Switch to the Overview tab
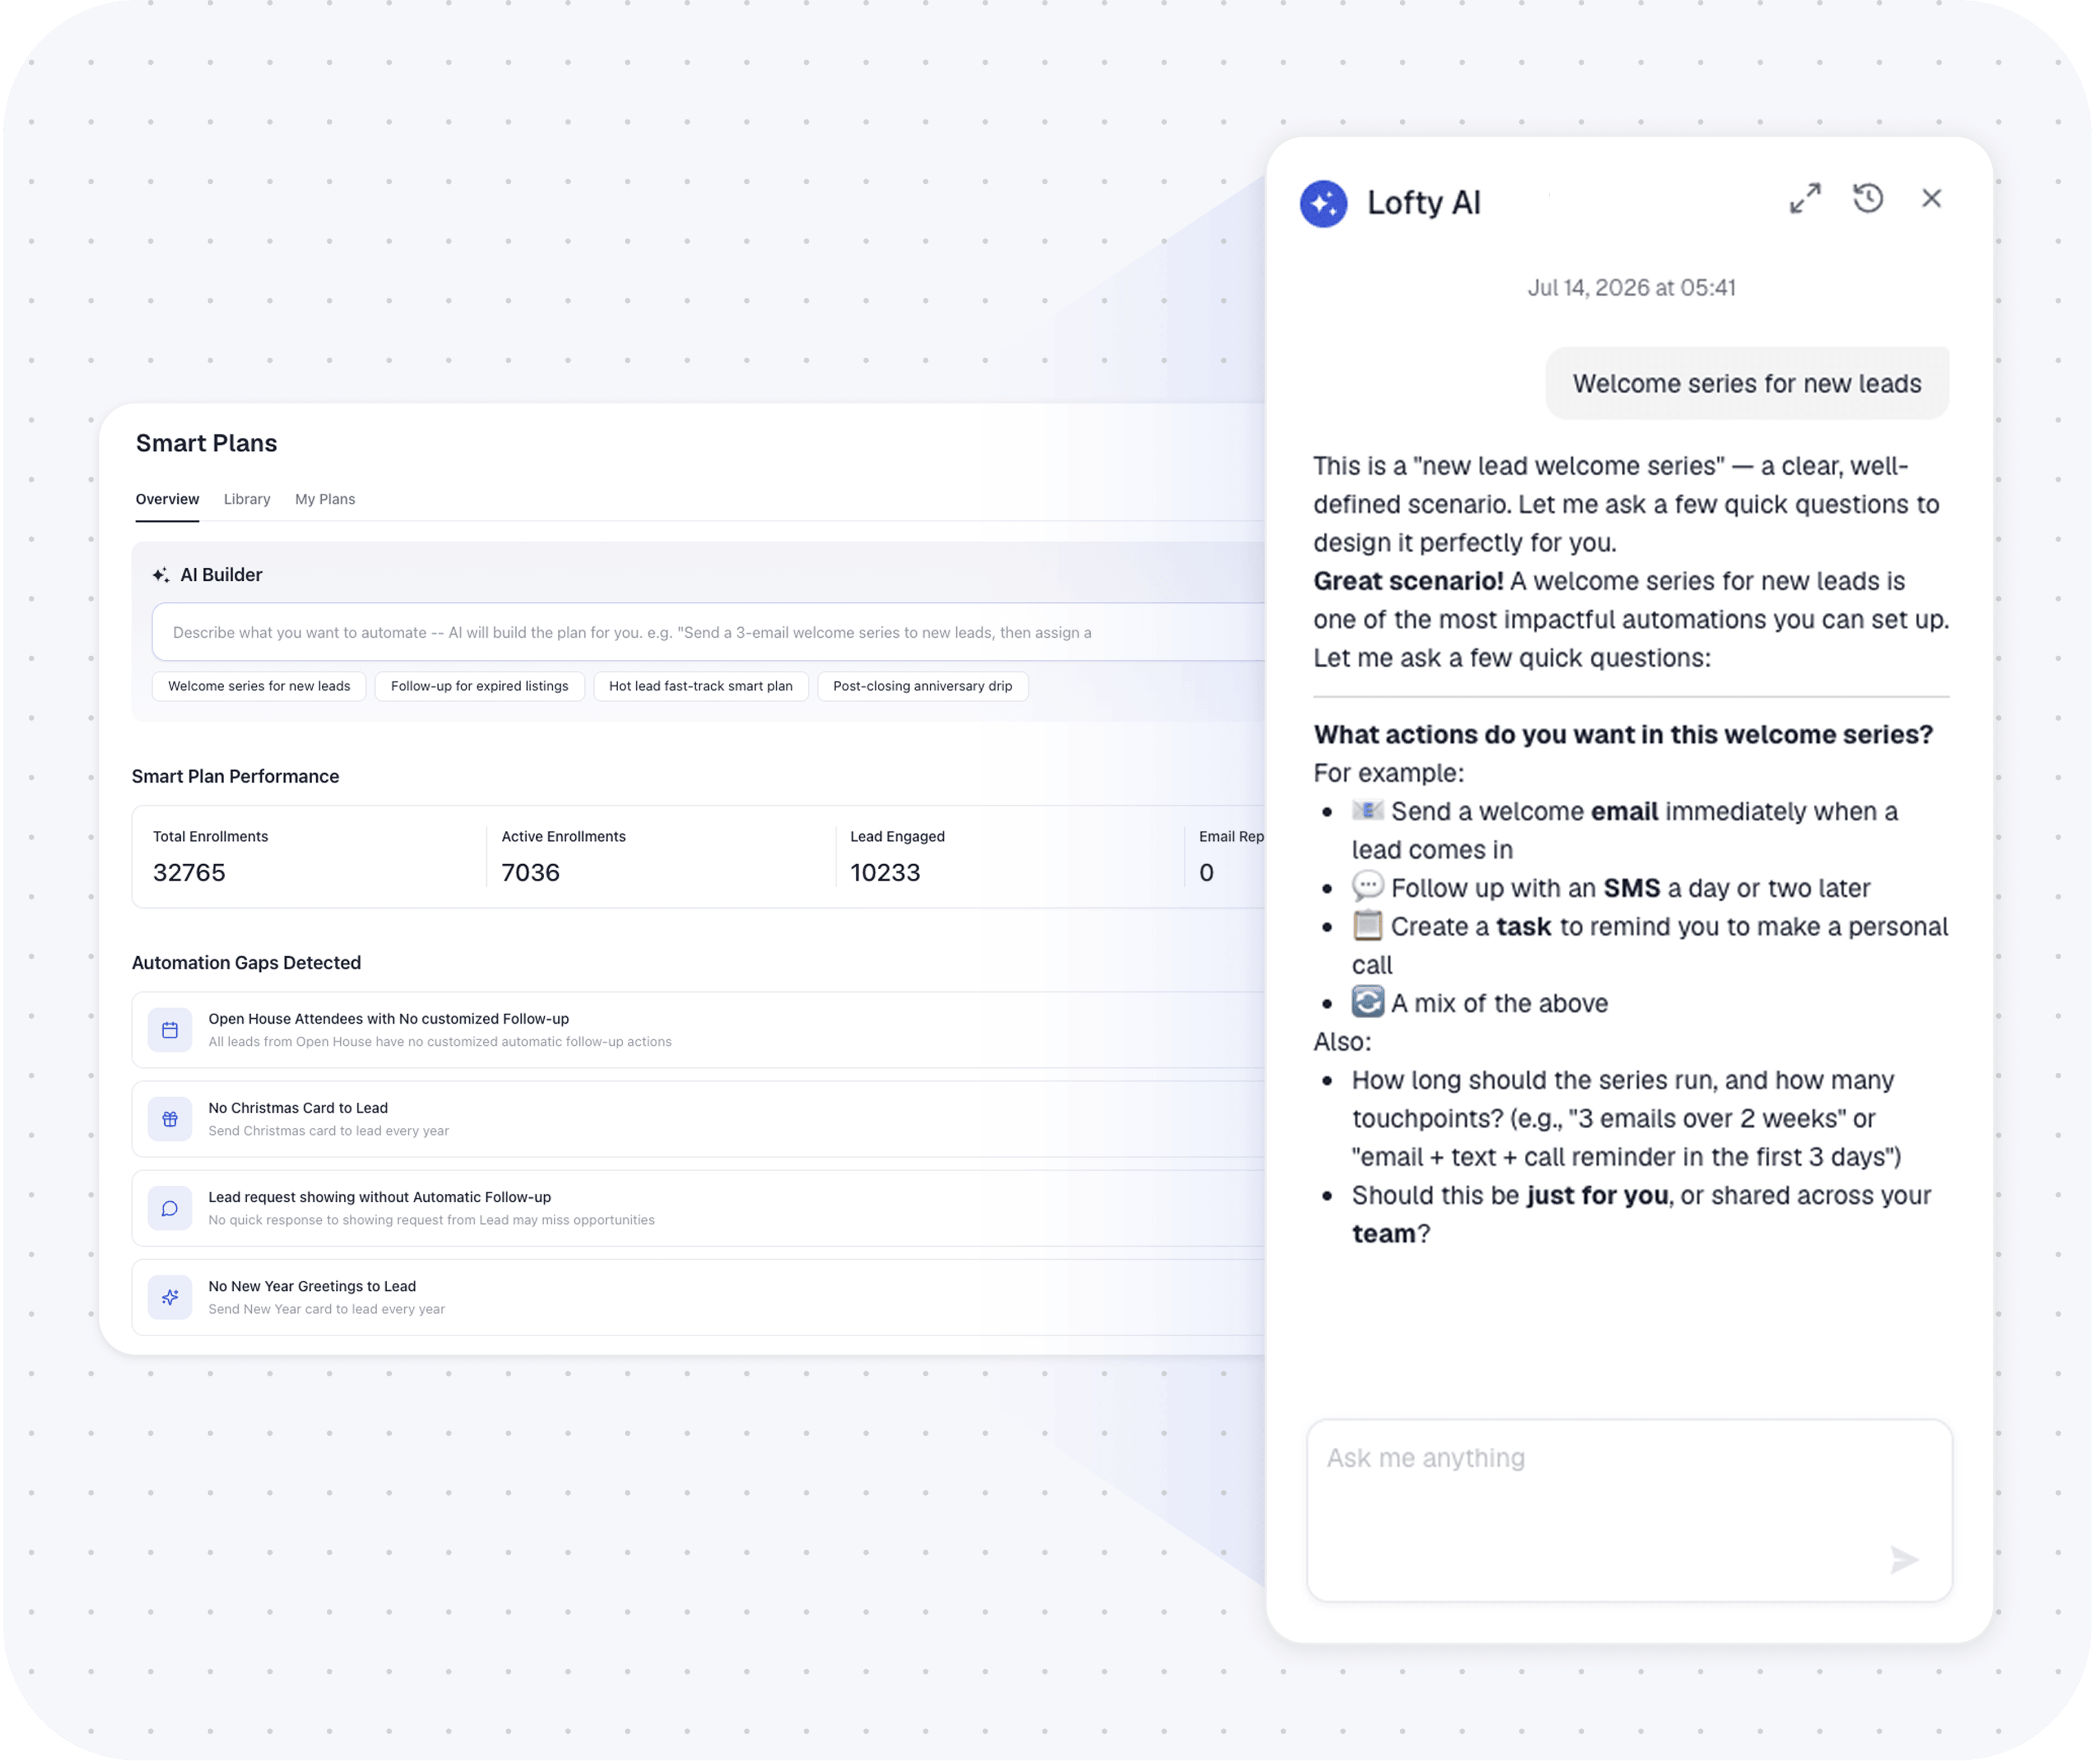Viewport: 2100px width, 1761px height. (x=167, y=499)
